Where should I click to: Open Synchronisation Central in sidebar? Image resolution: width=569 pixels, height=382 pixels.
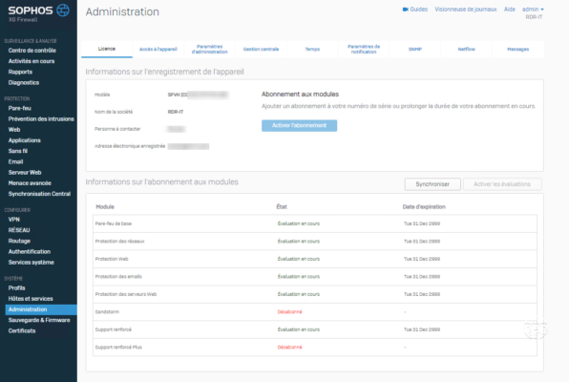(39, 194)
